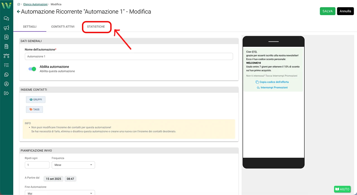
Task: Open the Fine Automazione dropdown
Action: pyautogui.click(x=60, y=193)
